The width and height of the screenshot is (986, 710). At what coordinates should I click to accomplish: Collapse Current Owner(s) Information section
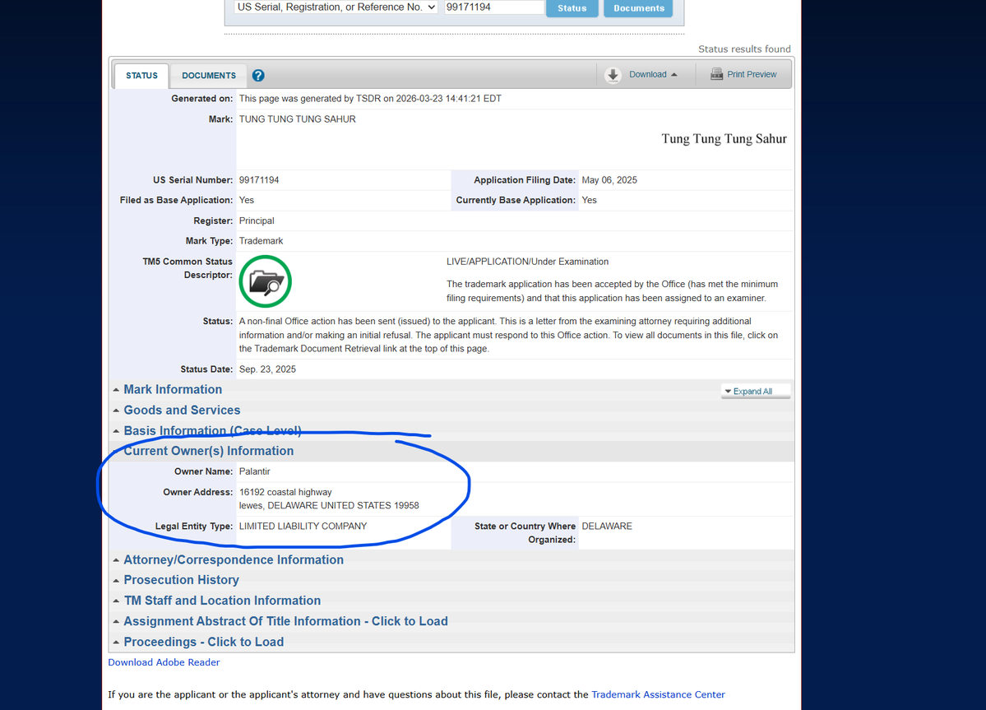coord(208,451)
